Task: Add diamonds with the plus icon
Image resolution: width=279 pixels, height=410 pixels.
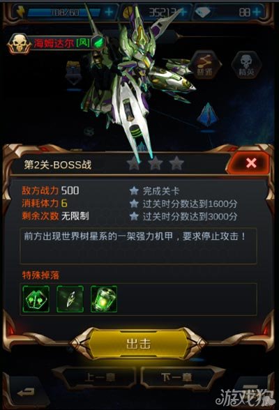Action: pos(257,12)
